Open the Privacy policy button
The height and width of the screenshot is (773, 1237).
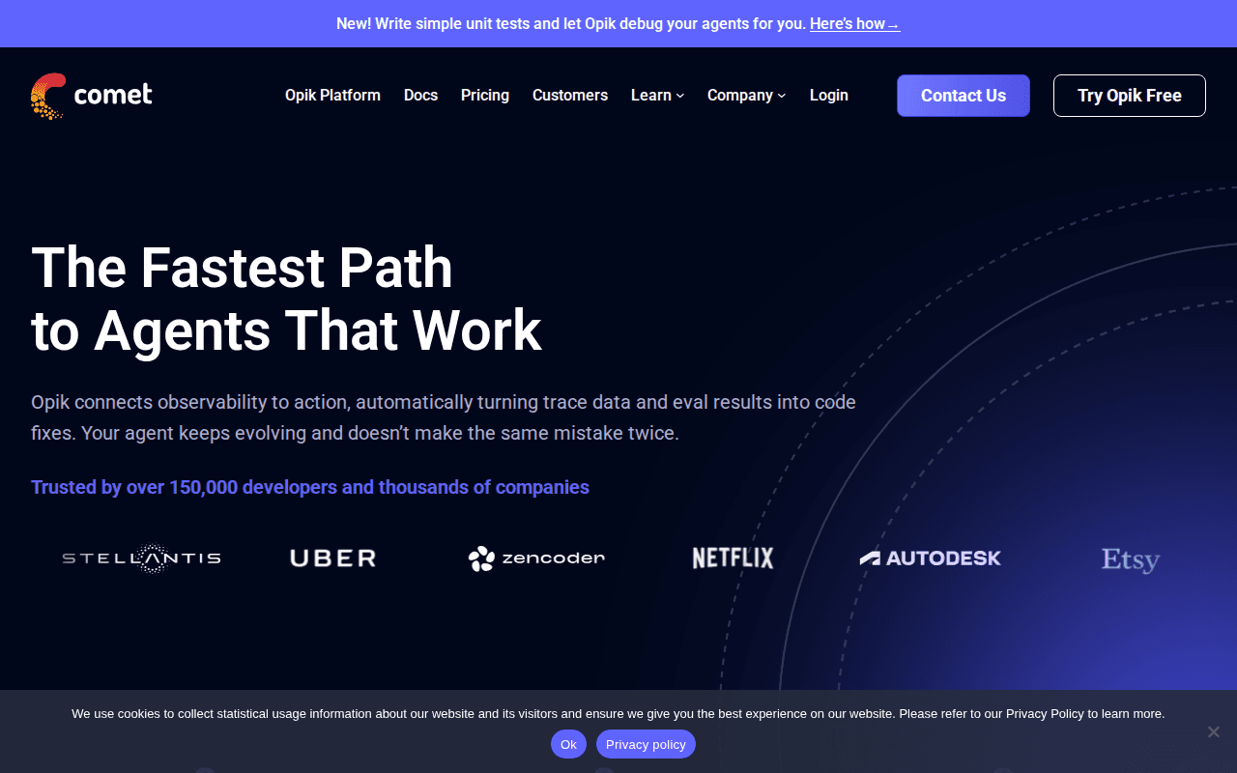coord(646,744)
